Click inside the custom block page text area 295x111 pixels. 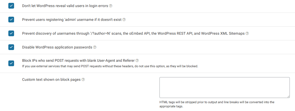click(224, 87)
